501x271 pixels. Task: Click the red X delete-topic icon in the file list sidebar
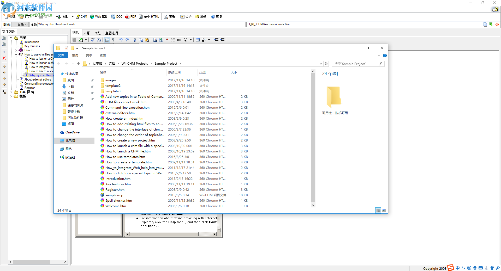point(4,58)
